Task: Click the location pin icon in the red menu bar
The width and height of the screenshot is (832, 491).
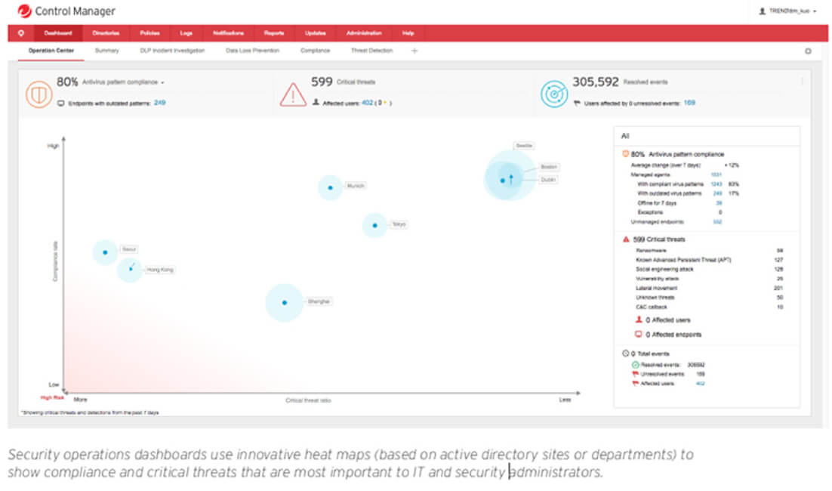Action: point(21,33)
